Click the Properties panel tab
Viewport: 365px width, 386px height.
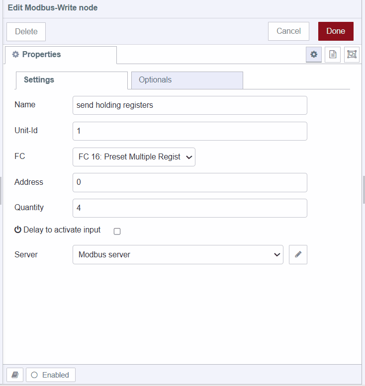[x=61, y=55]
